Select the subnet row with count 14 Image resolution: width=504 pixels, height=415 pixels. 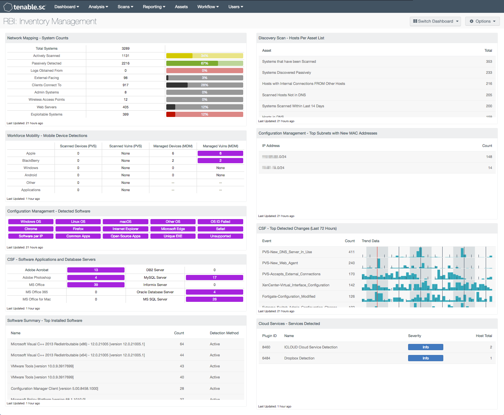(377, 168)
